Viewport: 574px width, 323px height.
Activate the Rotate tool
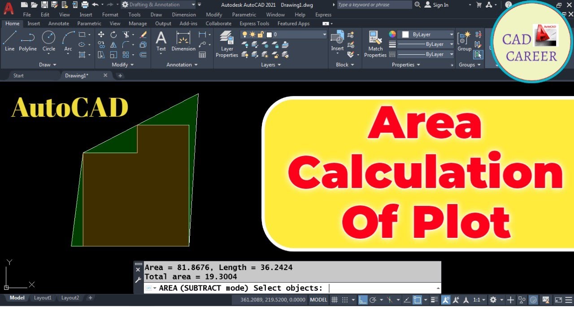(x=113, y=35)
